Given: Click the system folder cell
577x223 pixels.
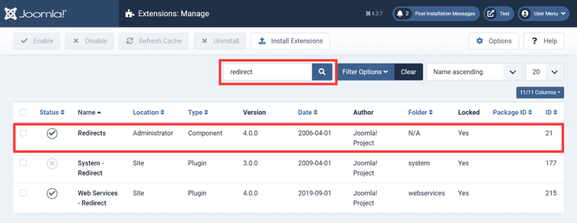Looking at the screenshot, I should tap(419, 163).
